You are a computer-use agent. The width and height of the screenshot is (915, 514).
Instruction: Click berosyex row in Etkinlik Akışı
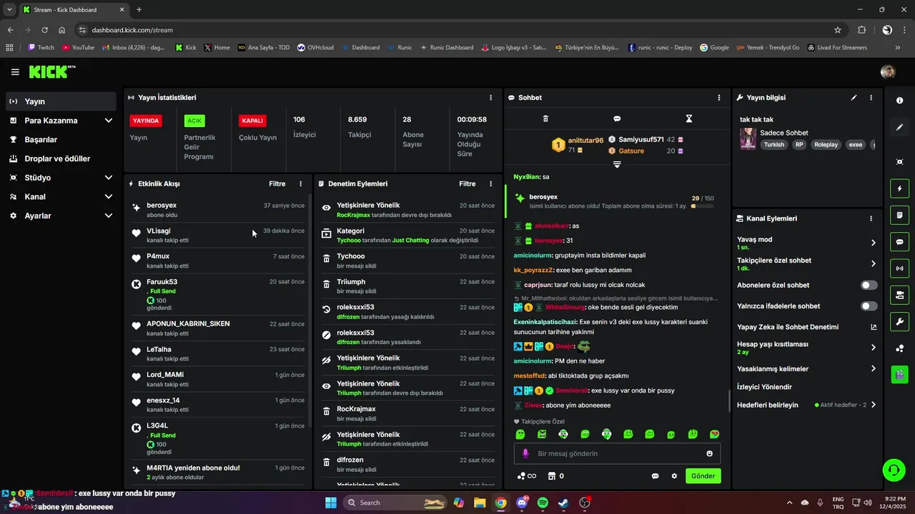coord(219,210)
